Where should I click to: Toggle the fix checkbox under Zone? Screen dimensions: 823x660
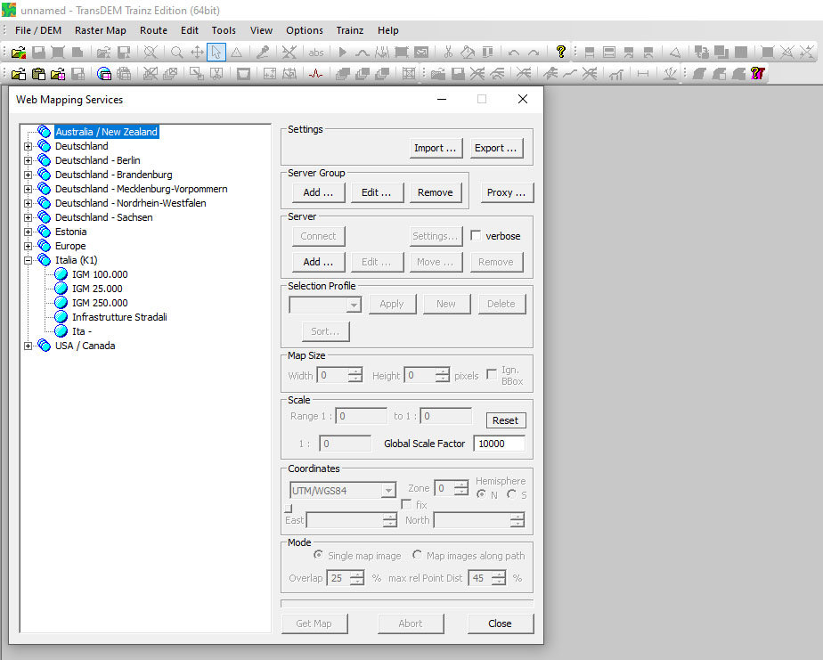click(x=406, y=504)
